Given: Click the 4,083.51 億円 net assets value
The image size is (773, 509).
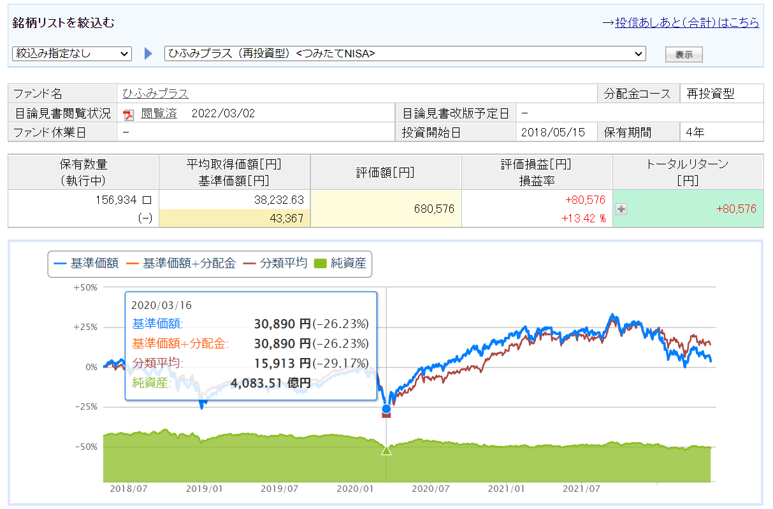Looking at the screenshot, I should click(271, 383).
